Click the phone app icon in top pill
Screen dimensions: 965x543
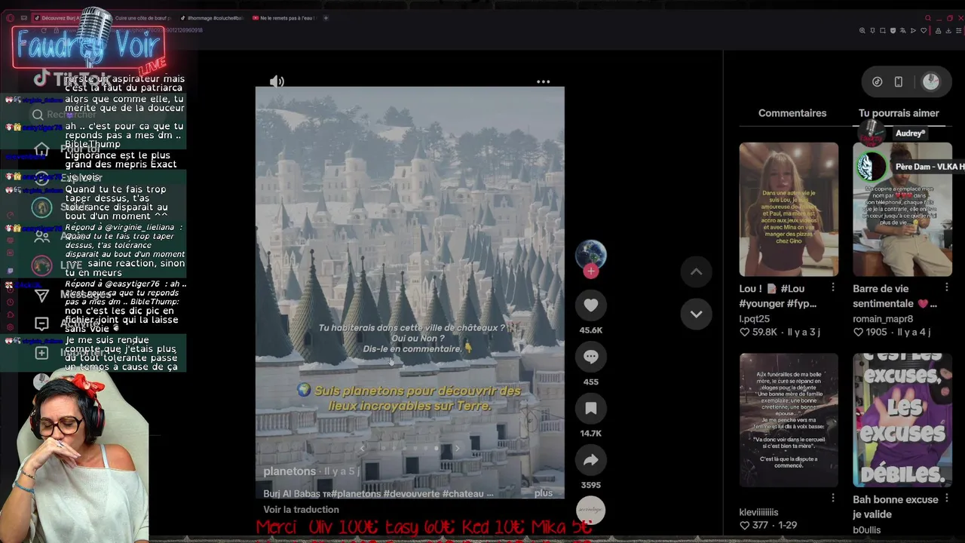[x=899, y=81]
